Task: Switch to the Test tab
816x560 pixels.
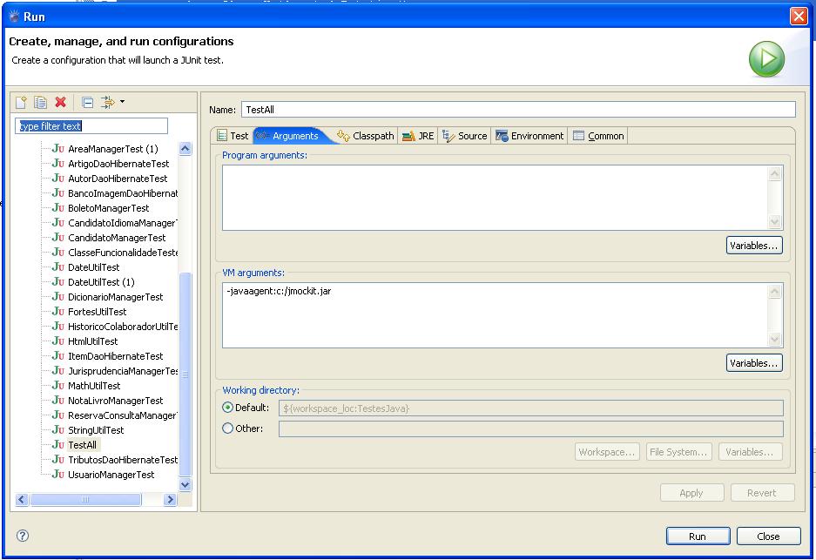Action: [x=233, y=136]
